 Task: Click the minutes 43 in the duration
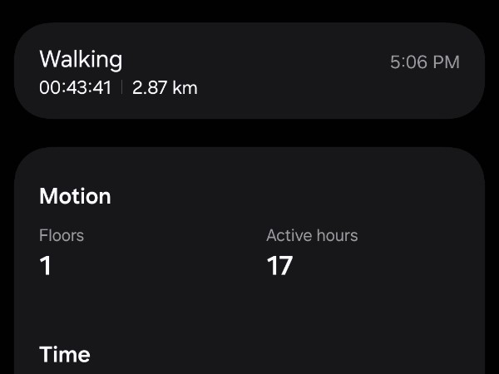[x=77, y=87]
